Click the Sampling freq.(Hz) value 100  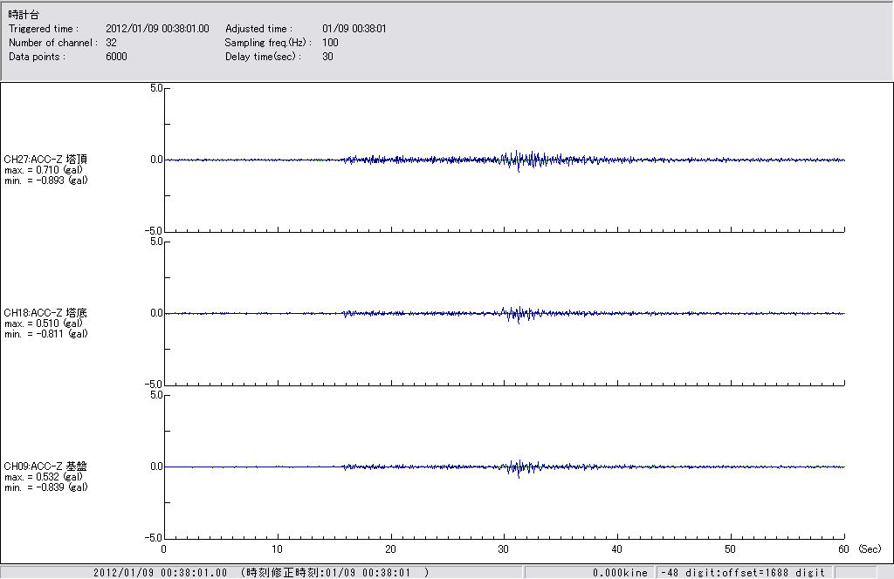pos(330,43)
